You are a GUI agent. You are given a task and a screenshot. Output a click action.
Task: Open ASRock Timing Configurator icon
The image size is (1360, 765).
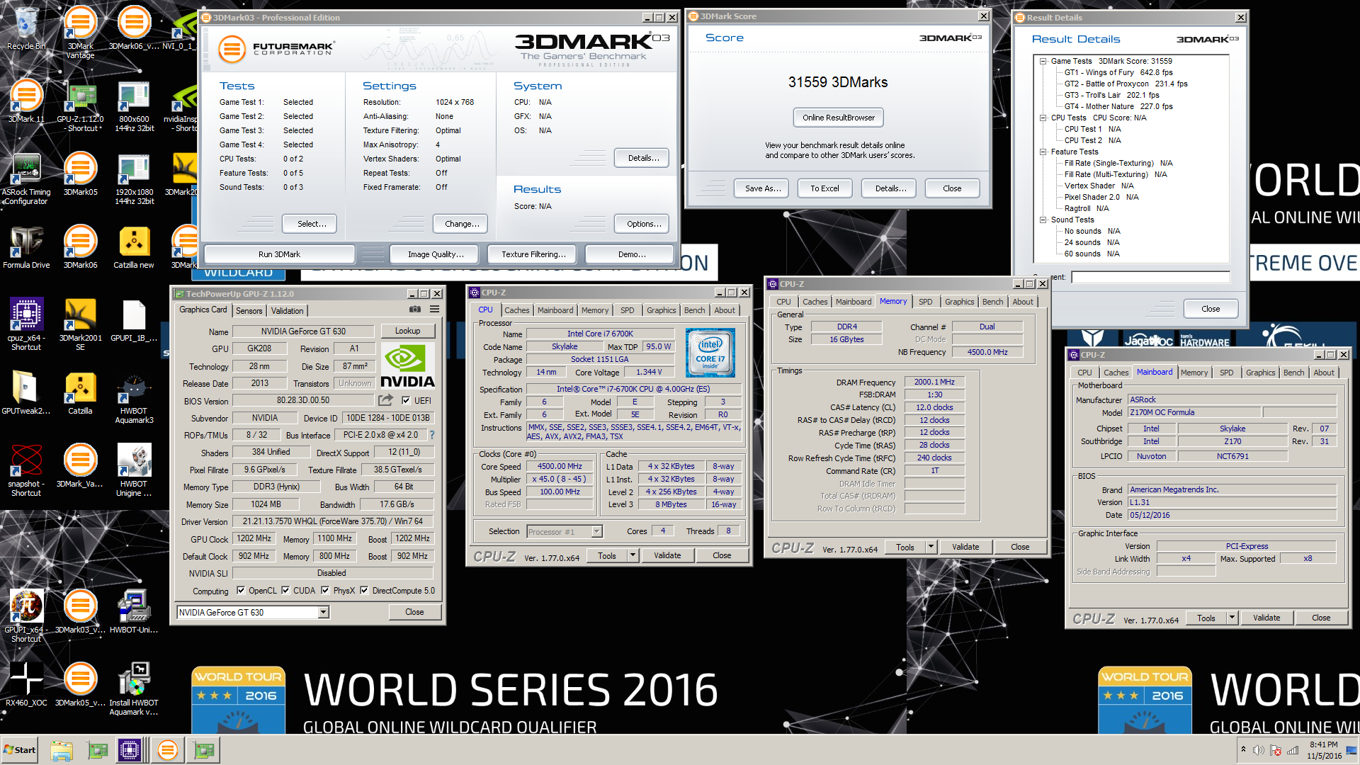pos(26,179)
